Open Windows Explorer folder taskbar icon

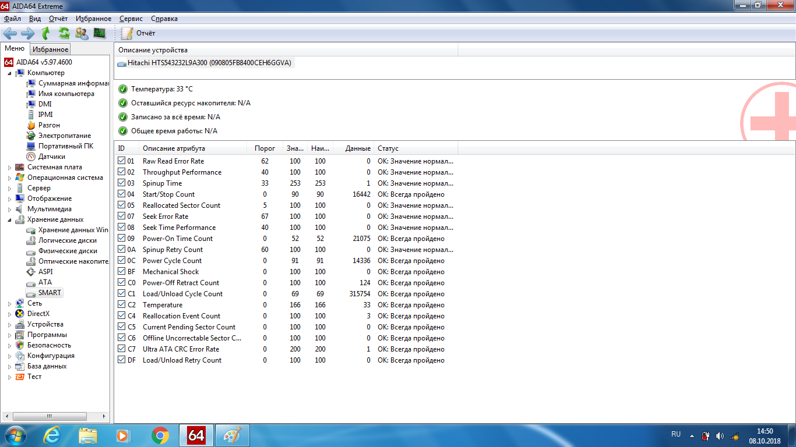88,435
